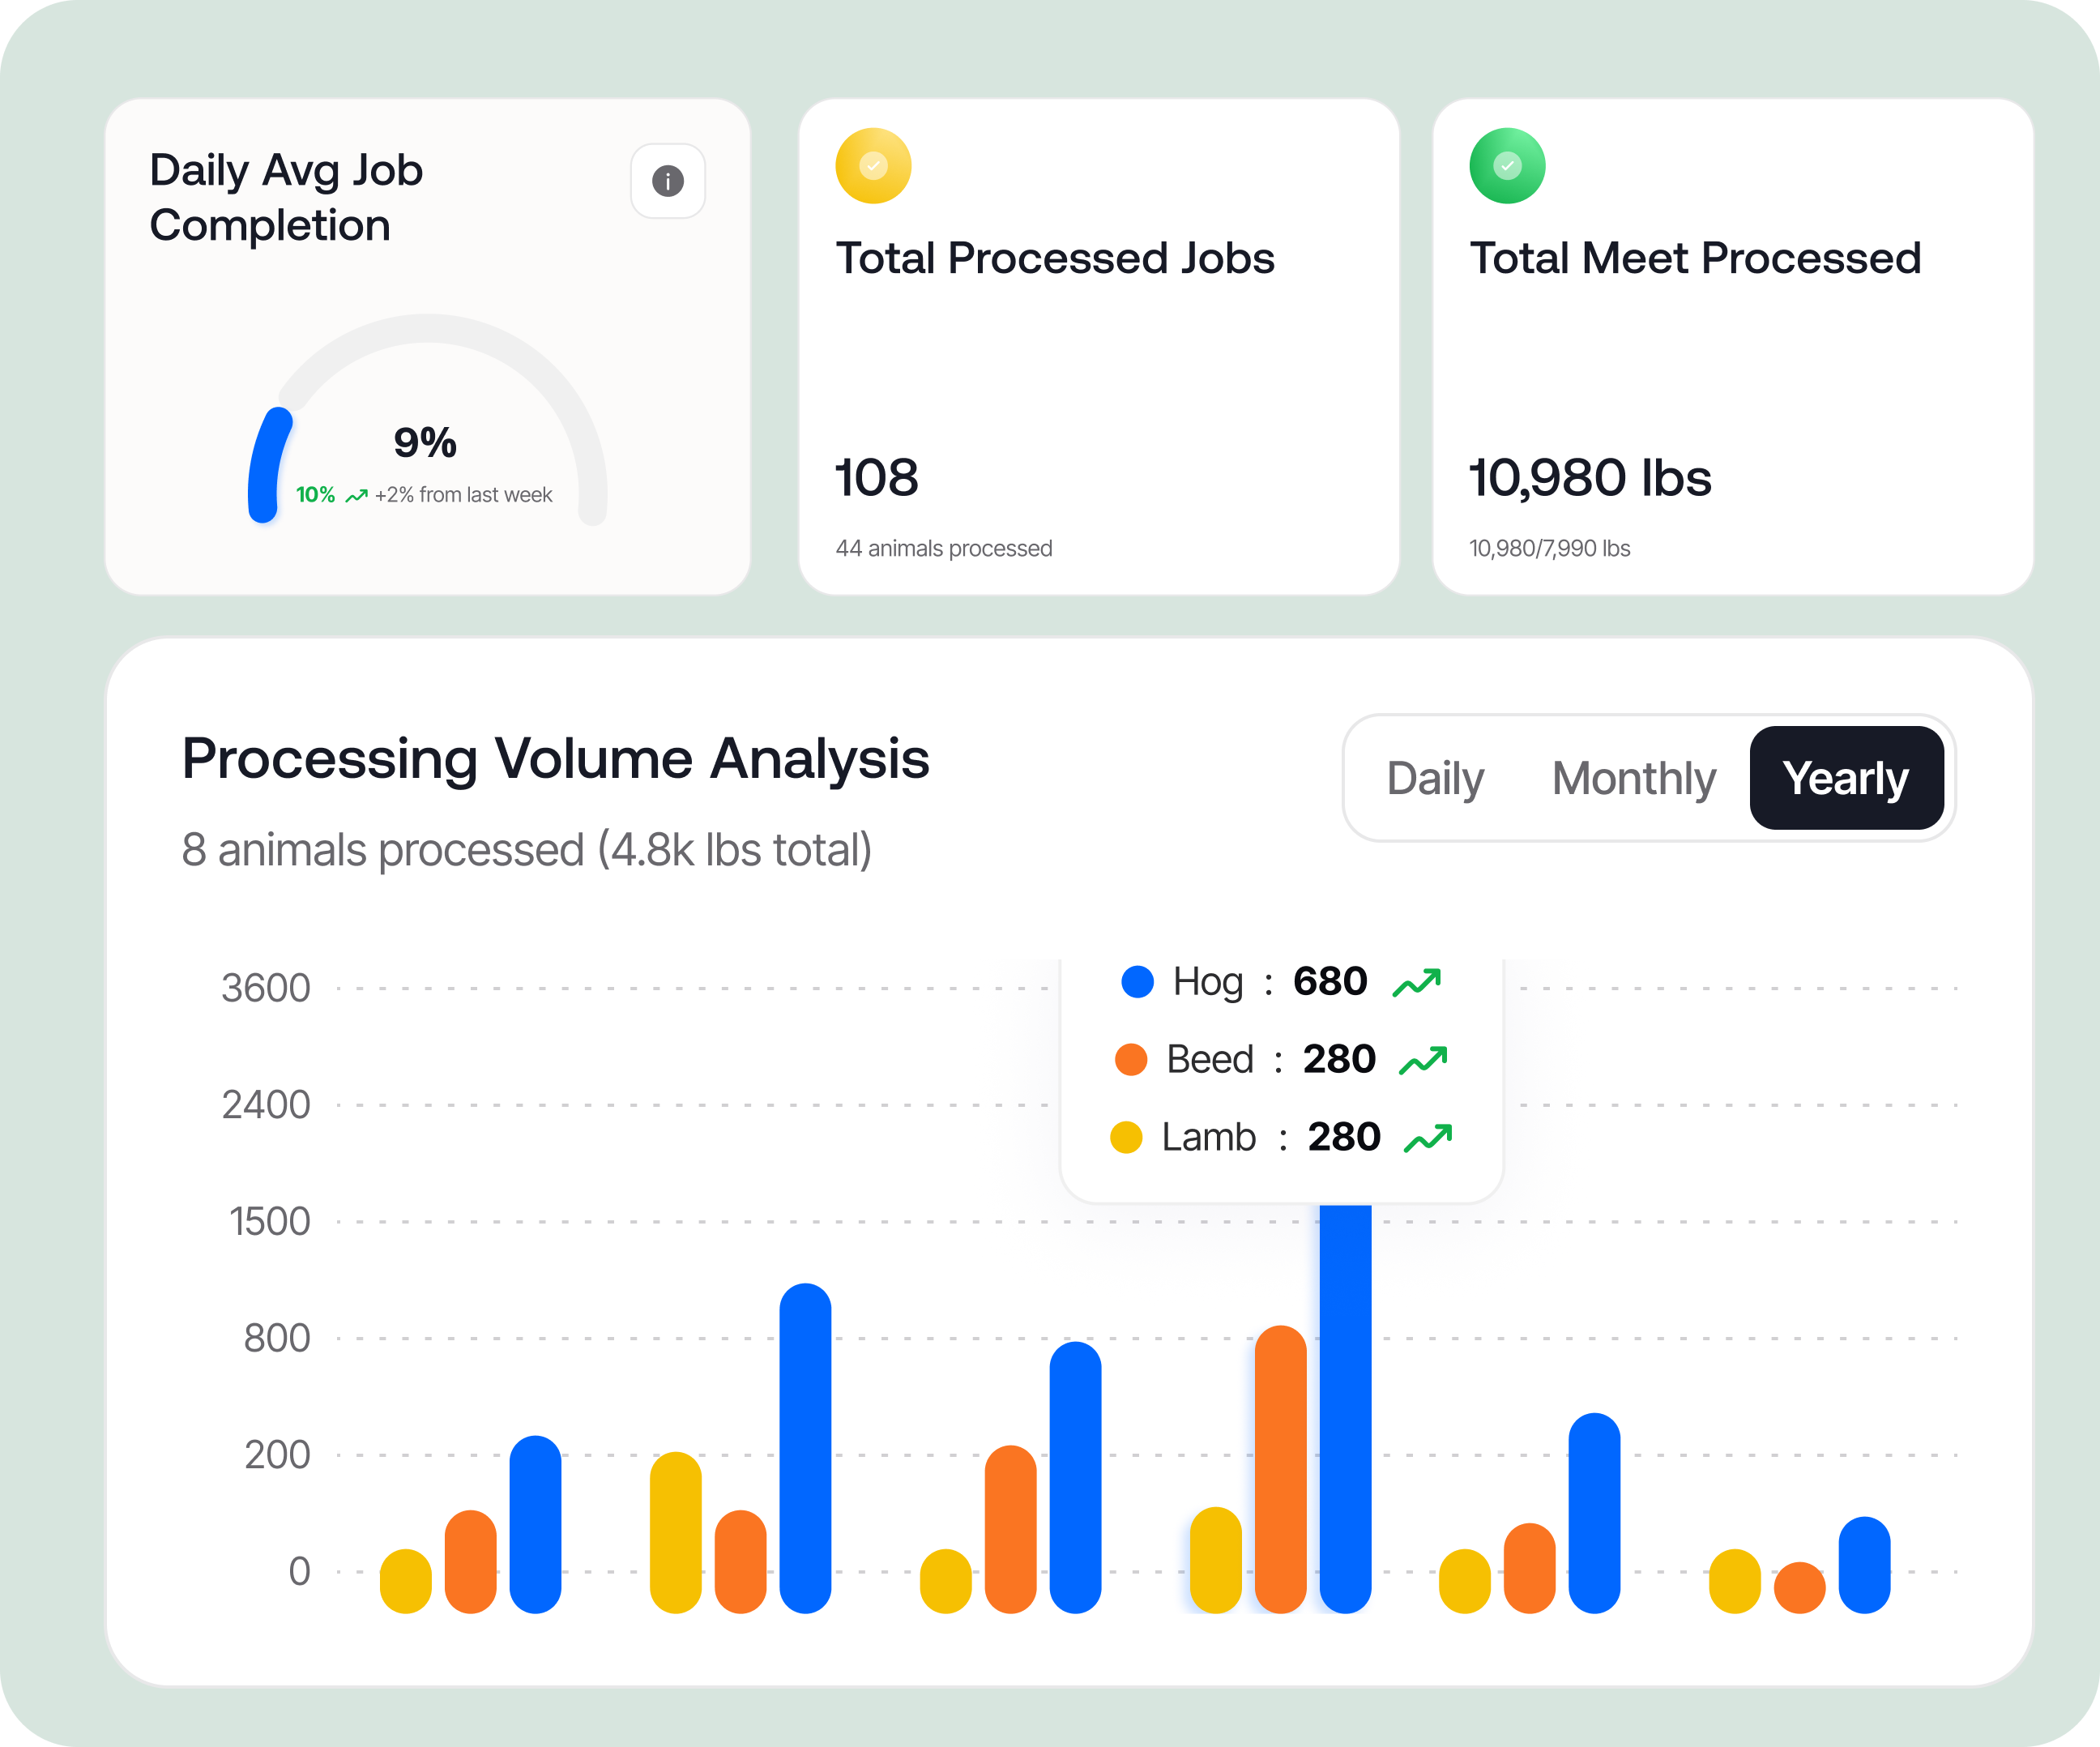Screen dimensions: 2100x1747
Task: Click the Total Processed Jobs card title
Action: click(1055, 258)
